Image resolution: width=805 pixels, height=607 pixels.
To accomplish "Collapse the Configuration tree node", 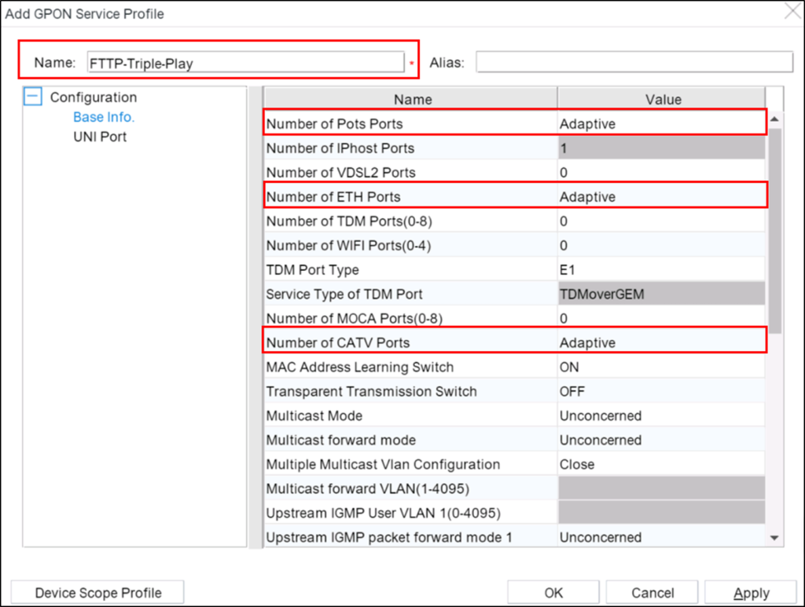I will click(x=31, y=97).
